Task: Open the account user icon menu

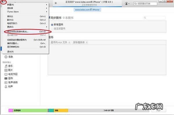Action: (127, 3)
